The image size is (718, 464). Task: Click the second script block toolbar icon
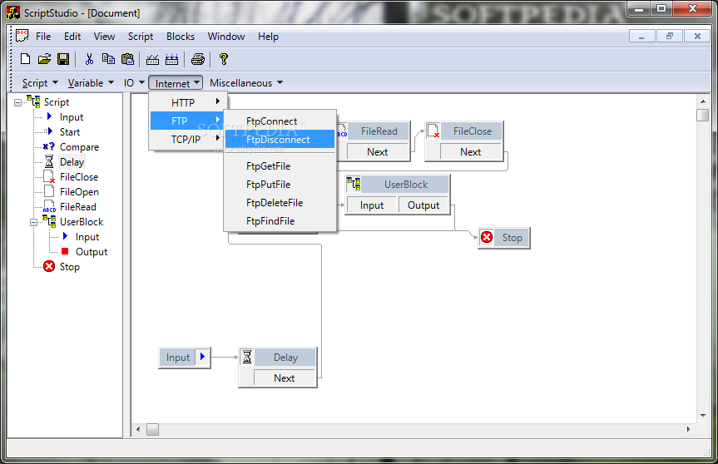click(171, 59)
